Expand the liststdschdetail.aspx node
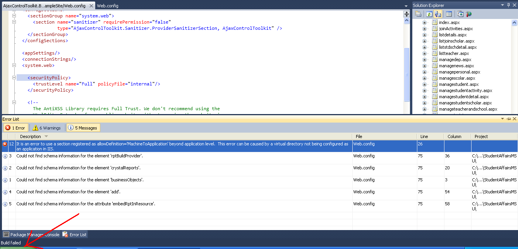Viewport: 518px width, 249px height. click(425, 47)
